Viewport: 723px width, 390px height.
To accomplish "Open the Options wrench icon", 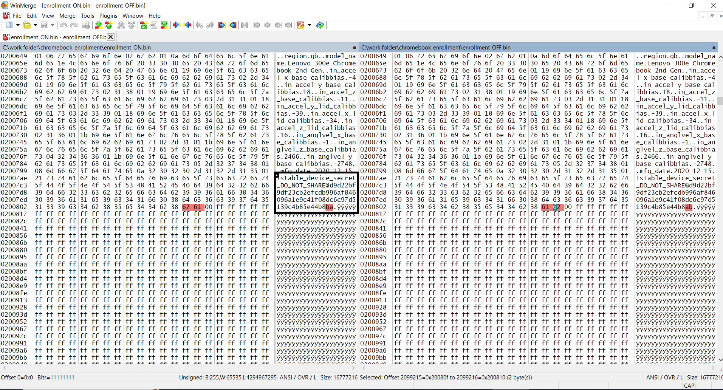I will coord(301,25).
